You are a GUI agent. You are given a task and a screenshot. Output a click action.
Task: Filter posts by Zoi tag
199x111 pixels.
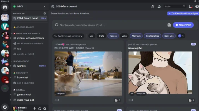pos(92,36)
